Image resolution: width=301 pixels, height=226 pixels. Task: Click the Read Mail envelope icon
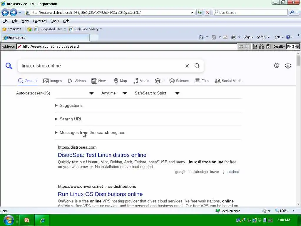point(225,37)
